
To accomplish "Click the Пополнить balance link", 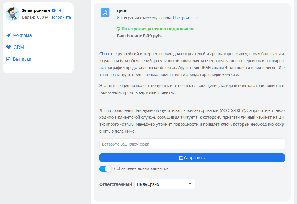I will point(61,17).
